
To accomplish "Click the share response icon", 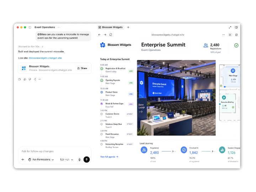I will coord(35,79).
